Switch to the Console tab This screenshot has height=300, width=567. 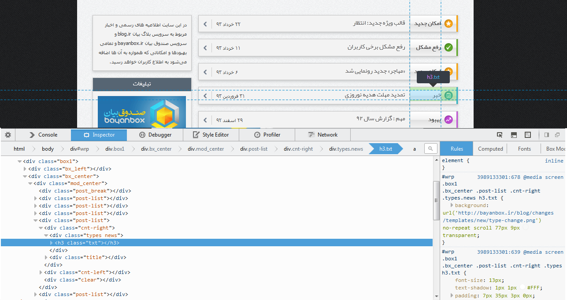click(43, 135)
